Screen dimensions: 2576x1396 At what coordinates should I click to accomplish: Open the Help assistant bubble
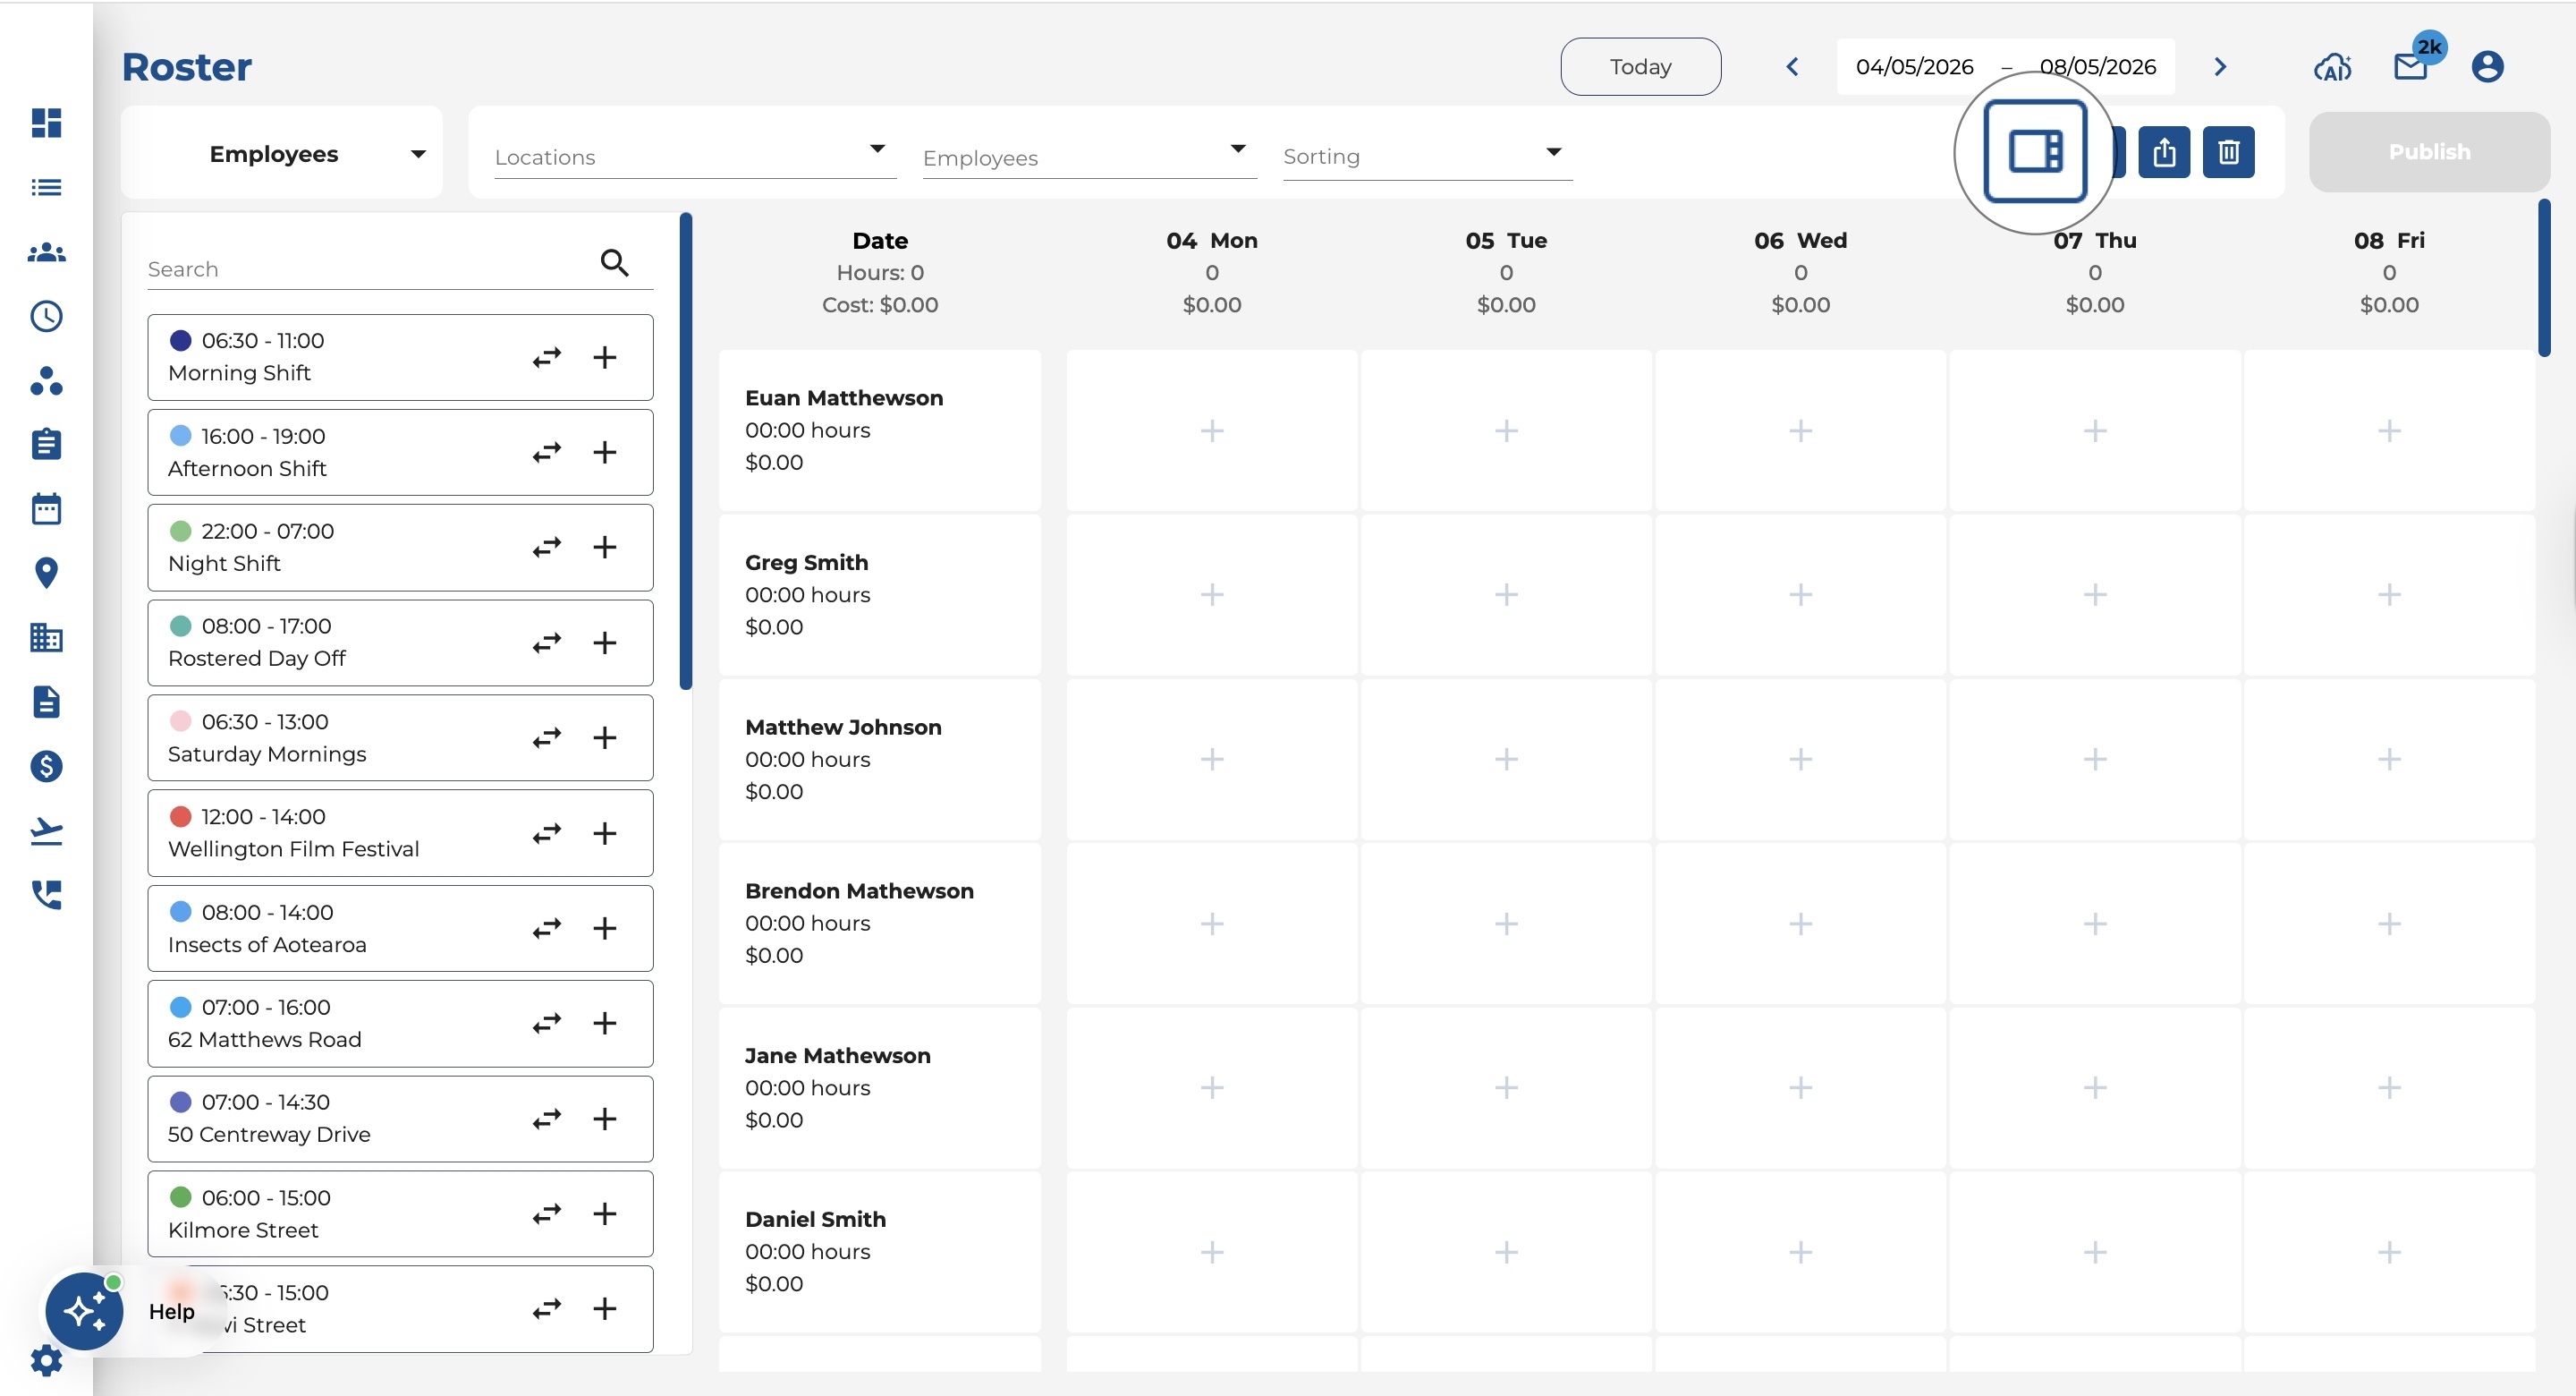click(84, 1311)
